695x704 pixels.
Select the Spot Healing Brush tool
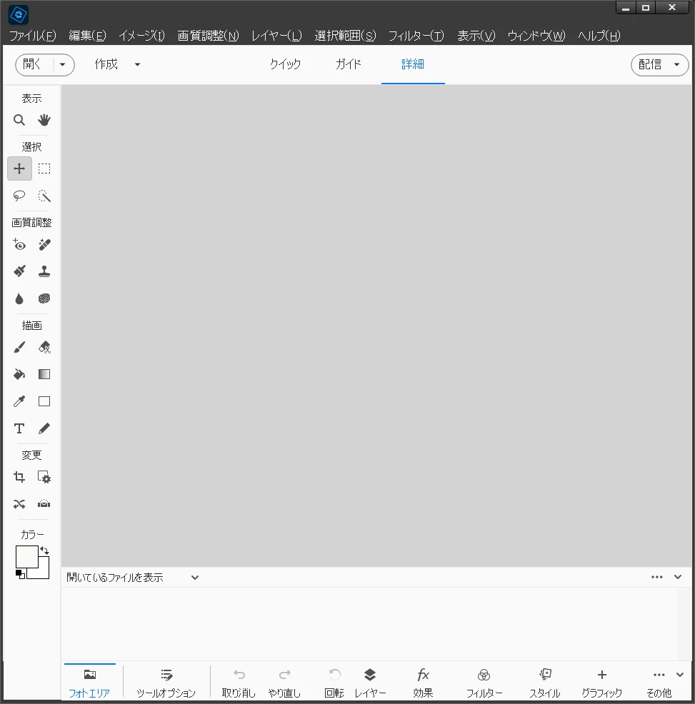coord(44,244)
